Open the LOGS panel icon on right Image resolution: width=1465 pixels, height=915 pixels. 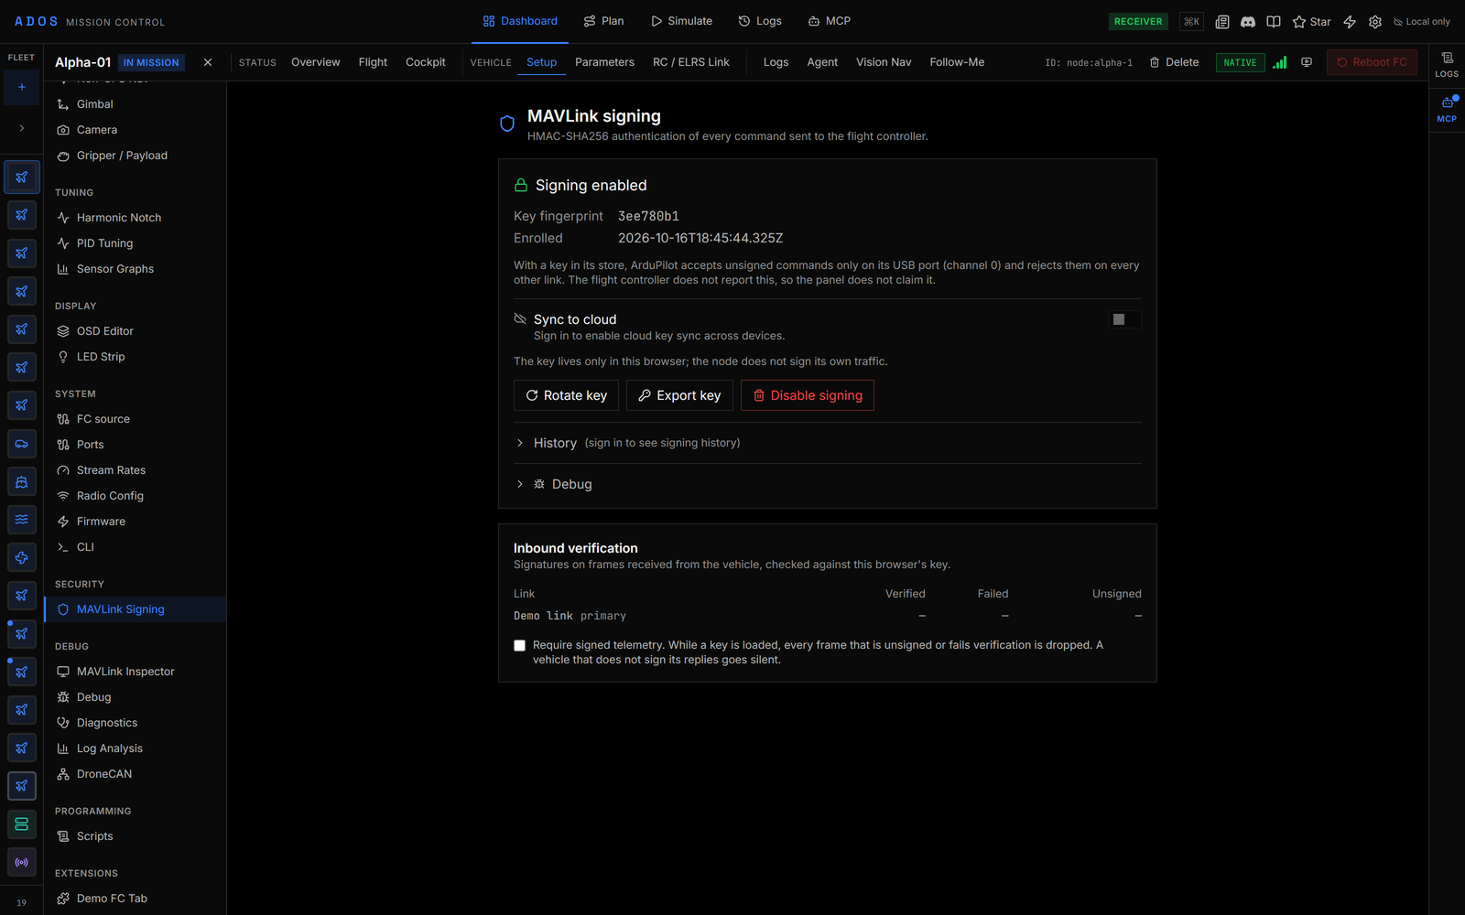coord(1447,64)
